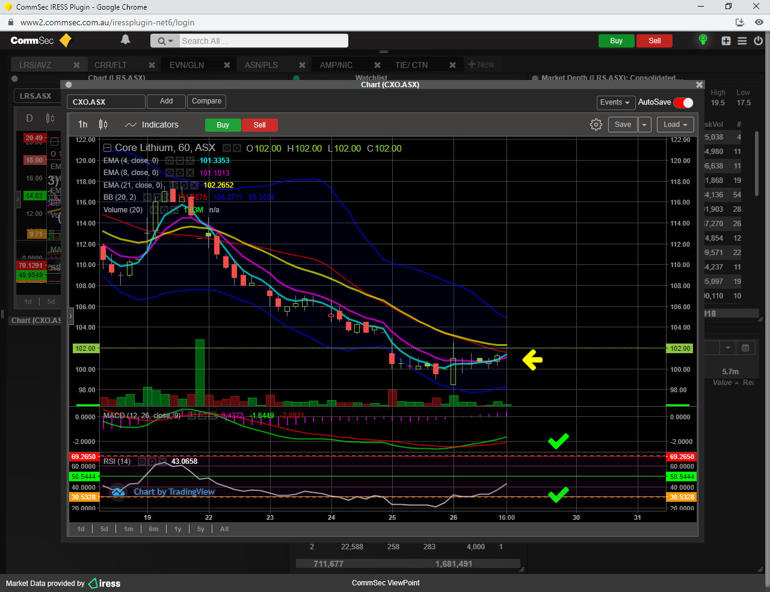Click the Indicators button
770x592 pixels.
pyautogui.click(x=152, y=125)
